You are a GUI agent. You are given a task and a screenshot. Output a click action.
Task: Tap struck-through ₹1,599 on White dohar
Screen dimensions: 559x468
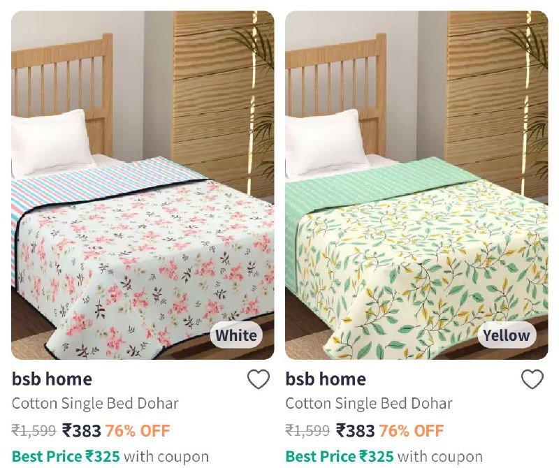tap(34, 430)
